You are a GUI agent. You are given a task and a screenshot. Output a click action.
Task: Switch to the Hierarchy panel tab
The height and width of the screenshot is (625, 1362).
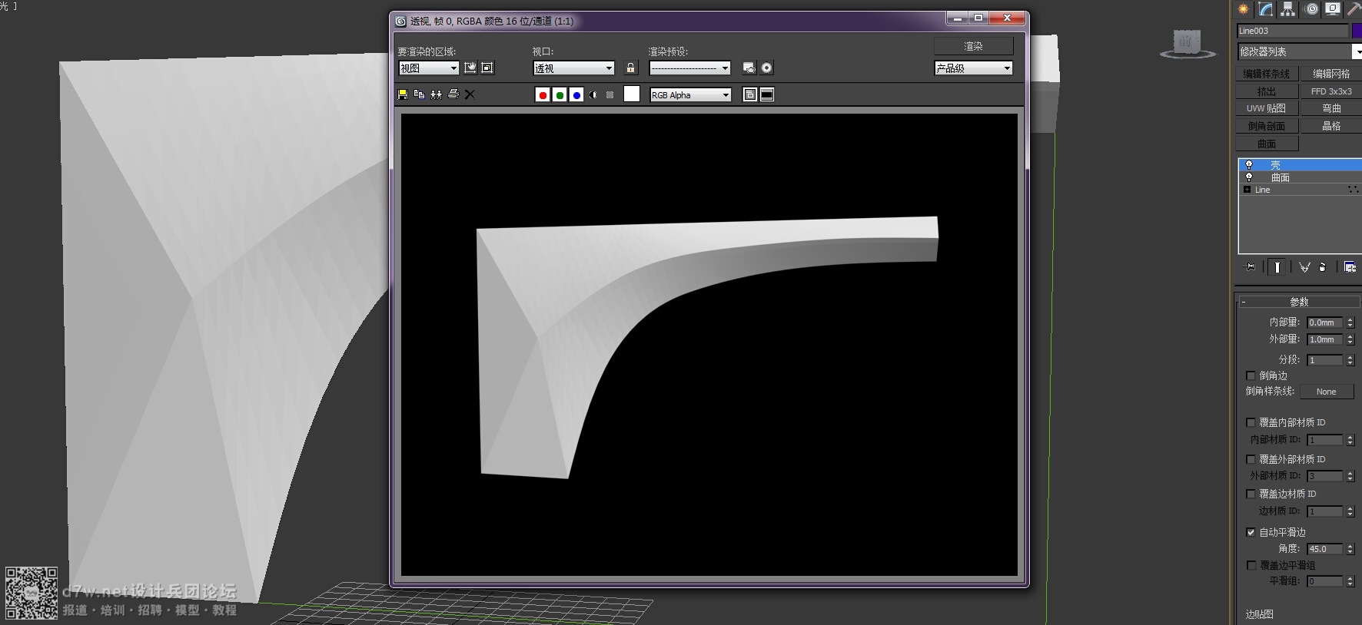1288,9
